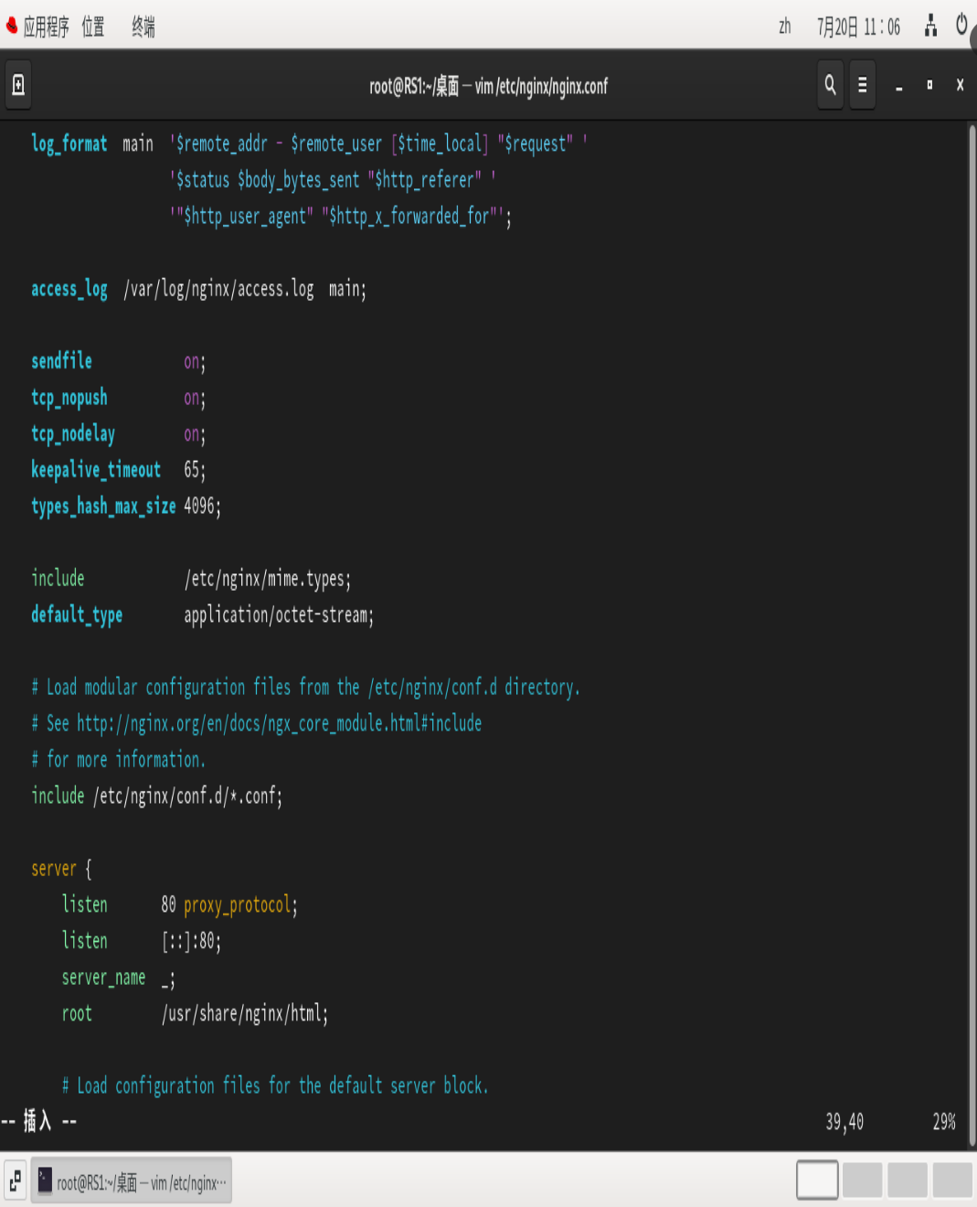This screenshot has width=977, height=1207.
Task: Open the clock showing 7月20日 11:06
Action: point(858,27)
